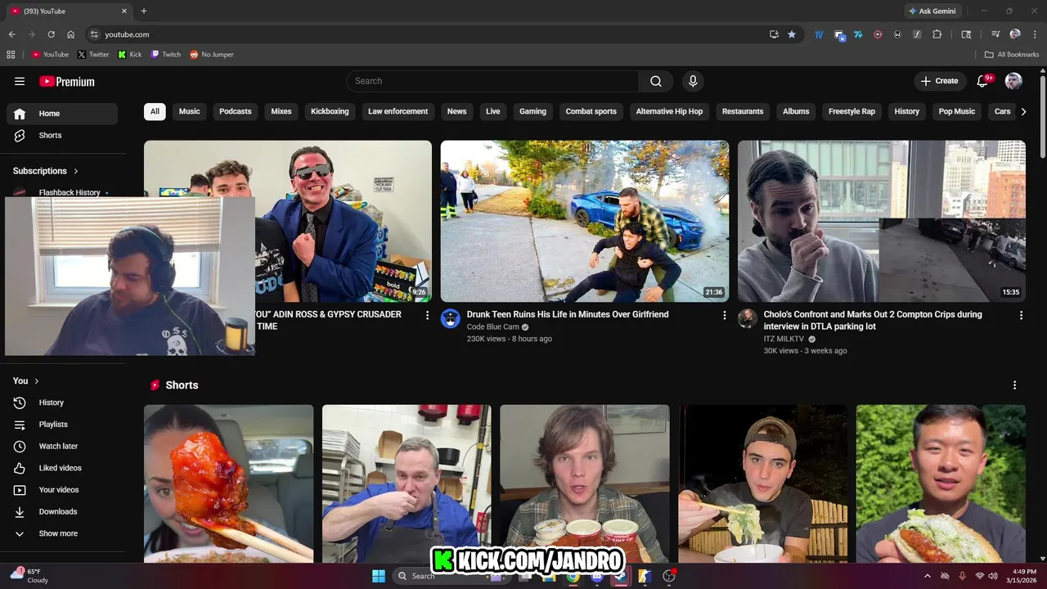1047x589 pixels.
Task: Open Shorts in the sidebar
Action: [62, 135]
